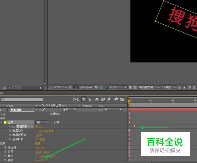Screen dimensions: 197x163
Task: Click the project panel scroll right arrow
Action: coord(41,88)
